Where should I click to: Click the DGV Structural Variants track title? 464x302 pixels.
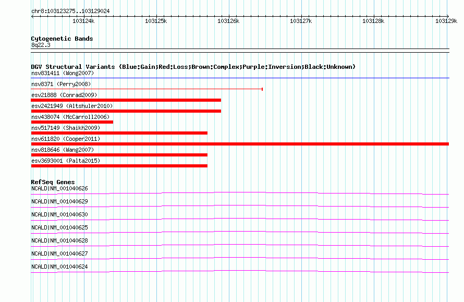193,67
